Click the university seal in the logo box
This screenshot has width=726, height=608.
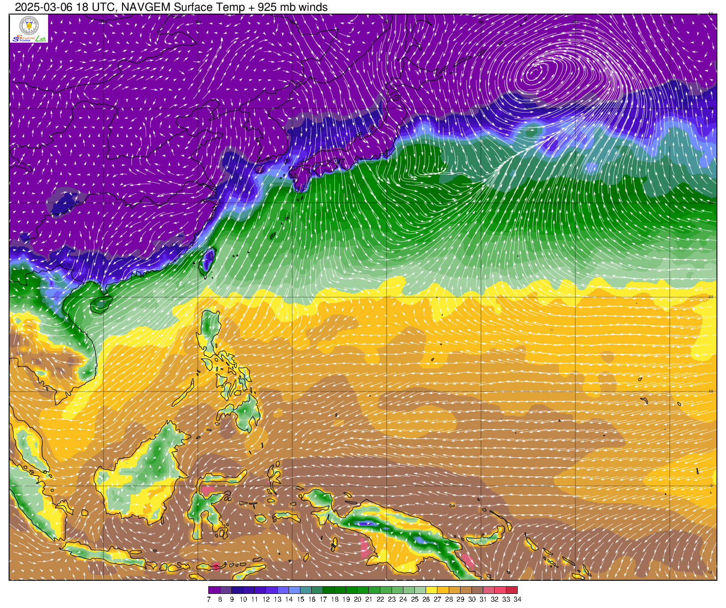[x=29, y=25]
